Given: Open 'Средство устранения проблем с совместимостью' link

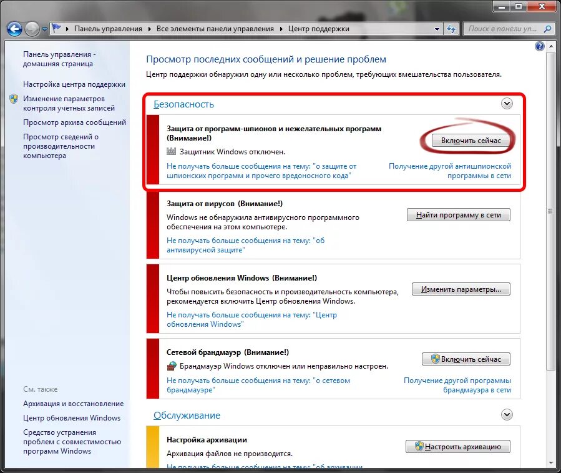Looking at the screenshot, I should coord(72,442).
